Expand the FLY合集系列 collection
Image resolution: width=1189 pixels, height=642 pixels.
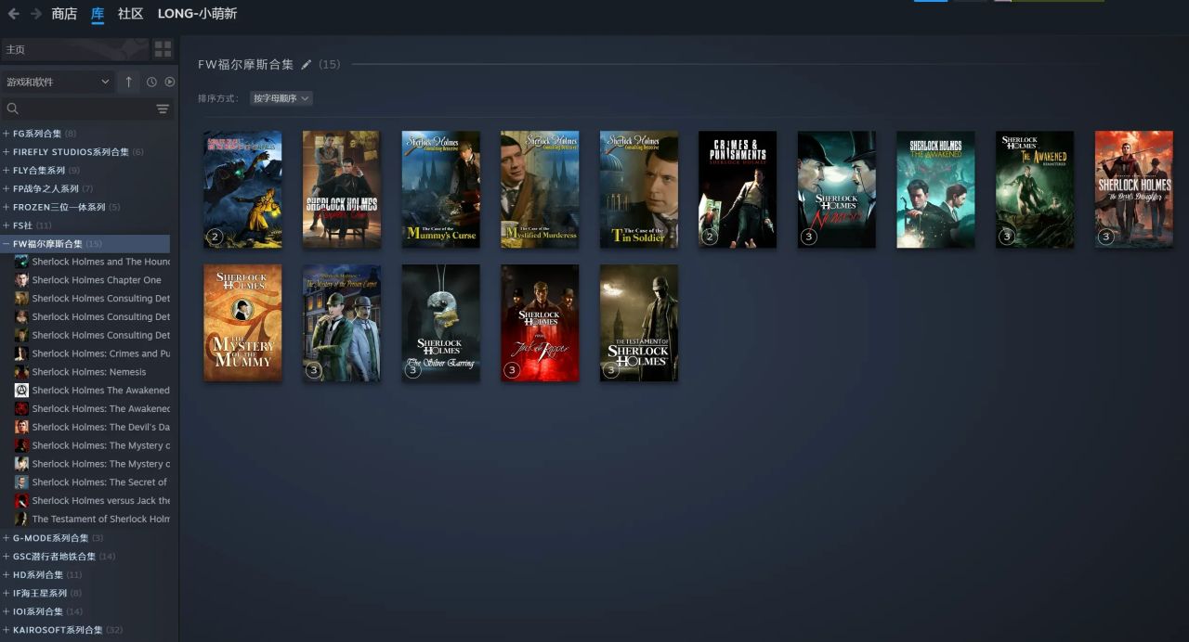(x=6, y=171)
